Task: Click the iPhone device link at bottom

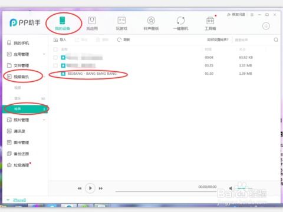Action: point(19,200)
